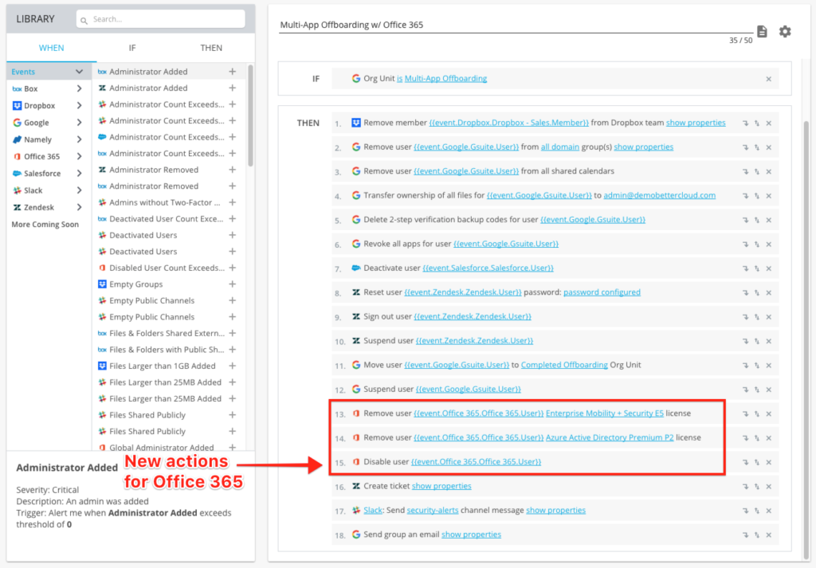Open admin@demobettercloud.com link
Image resolution: width=816 pixels, height=568 pixels.
(x=659, y=196)
